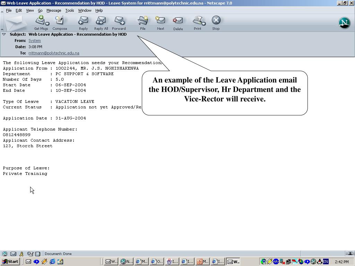Launch Internet Explorer from Quick Launch
Viewport: 355px width, 266px height.
[52, 262]
